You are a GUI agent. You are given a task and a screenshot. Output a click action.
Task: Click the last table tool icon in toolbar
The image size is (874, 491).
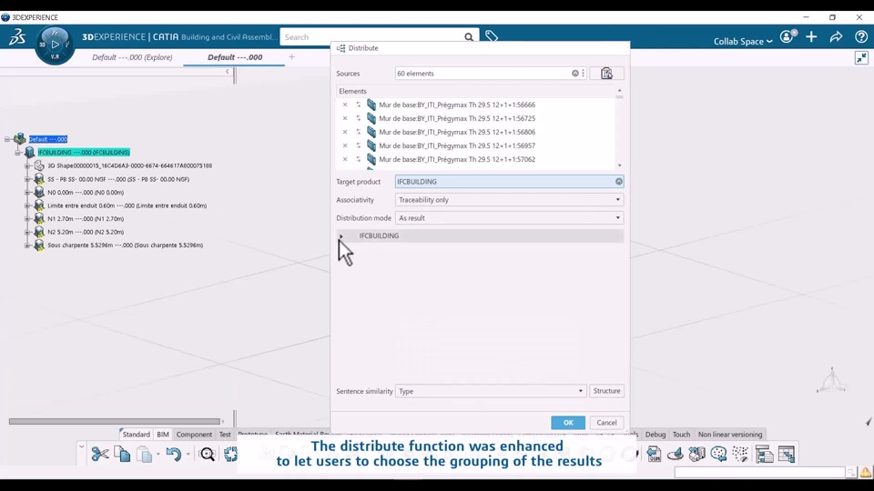click(x=787, y=455)
